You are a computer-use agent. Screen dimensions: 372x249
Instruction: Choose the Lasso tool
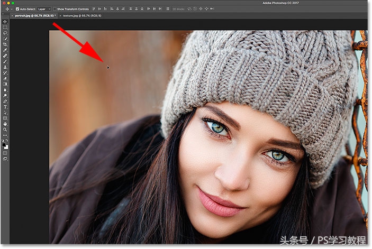coord(5,33)
